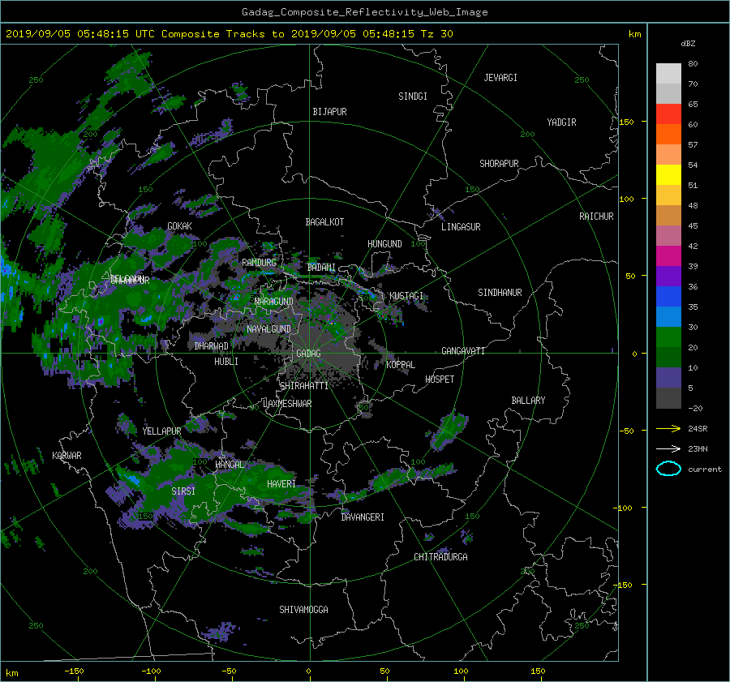The width and height of the screenshot is (730, 682).
Task: Click the BIJAPUR city label
Action: pyautogui.click(x=329, y=112)
